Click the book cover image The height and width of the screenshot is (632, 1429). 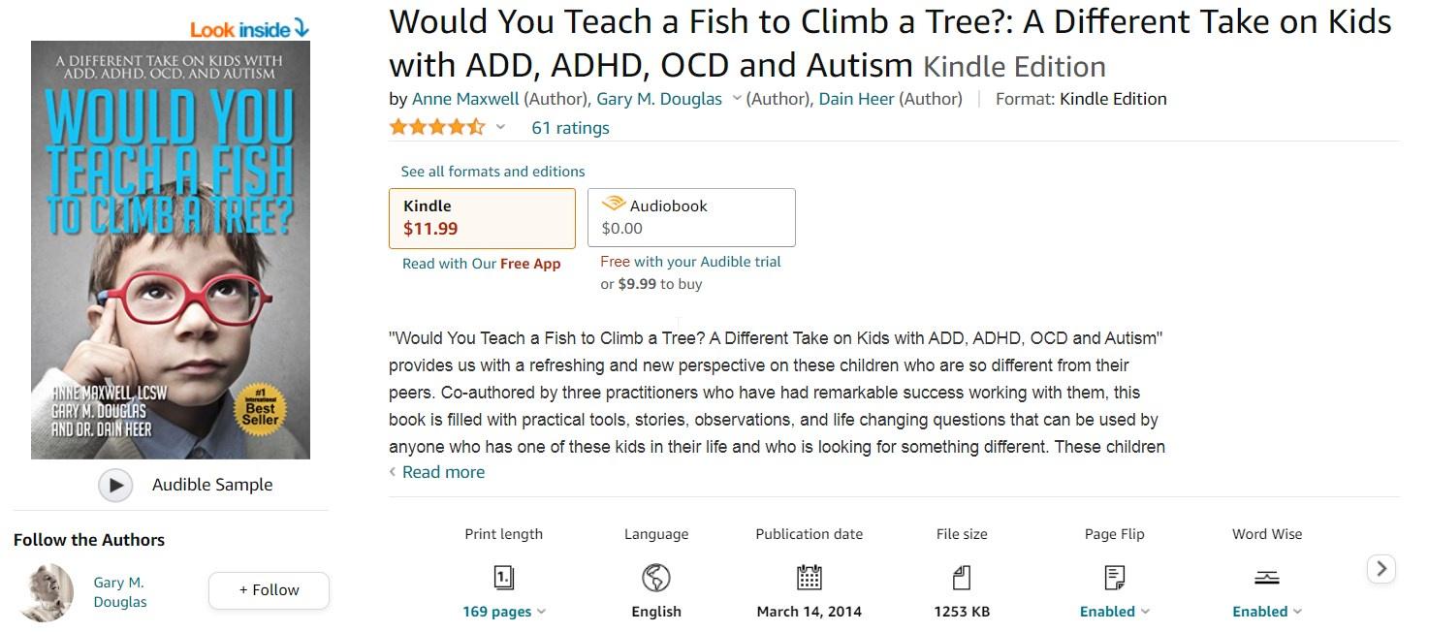click(x=171, y=250)
